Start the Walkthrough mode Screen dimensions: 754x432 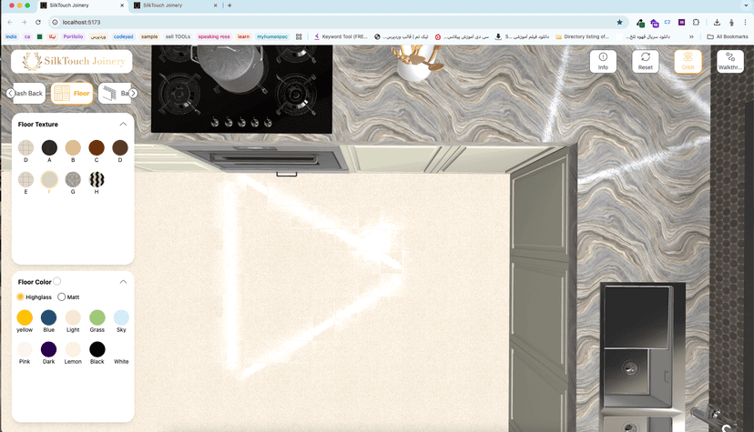pos(729,61)
